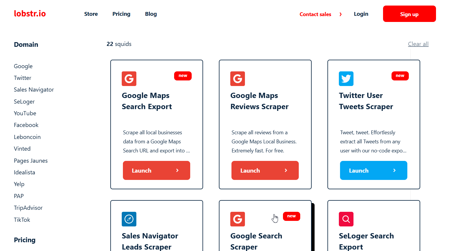Click the Contact sales link
The image size is (460, 251).
pyautogui.click(x=315, y=14)
